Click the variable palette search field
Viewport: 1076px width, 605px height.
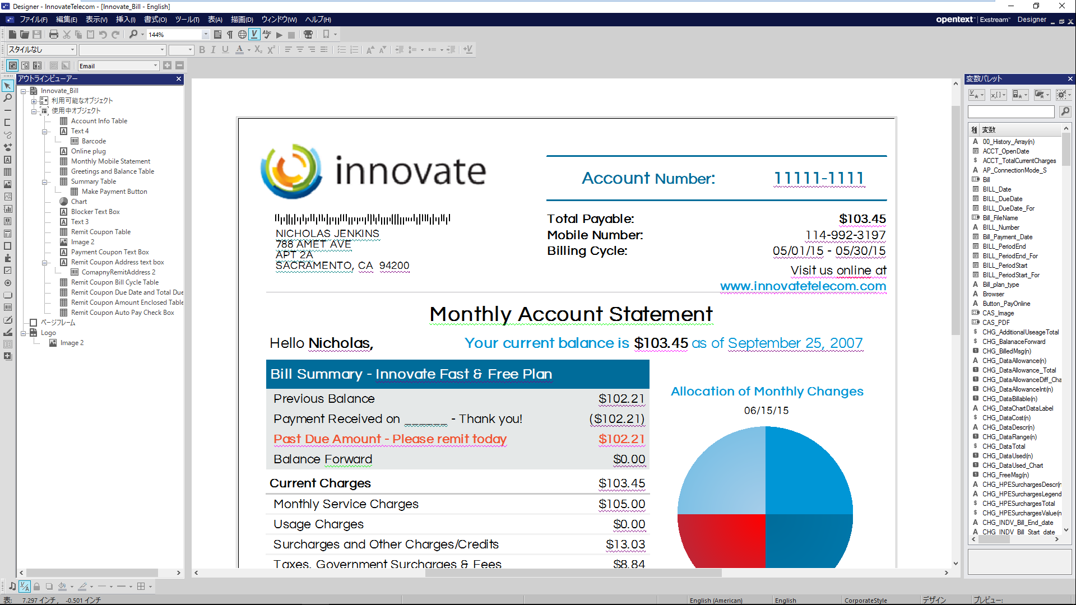click(x=1011, y=112)
